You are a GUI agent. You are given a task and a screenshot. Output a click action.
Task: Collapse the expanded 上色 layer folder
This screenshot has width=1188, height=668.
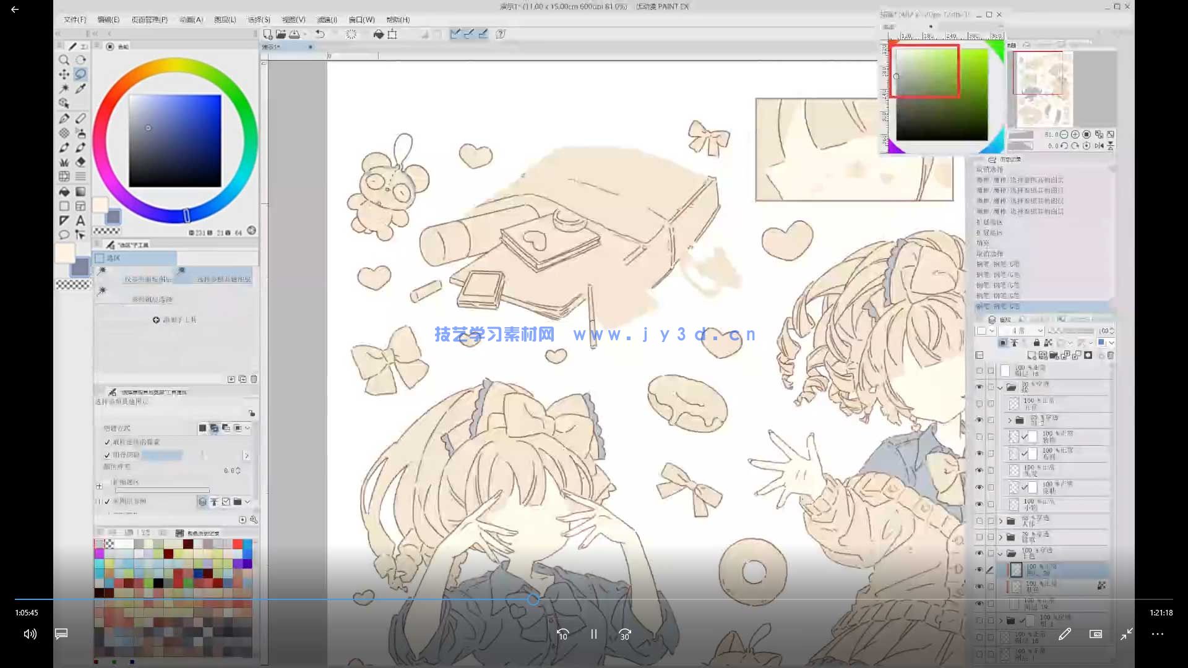tap(1001, 553)
